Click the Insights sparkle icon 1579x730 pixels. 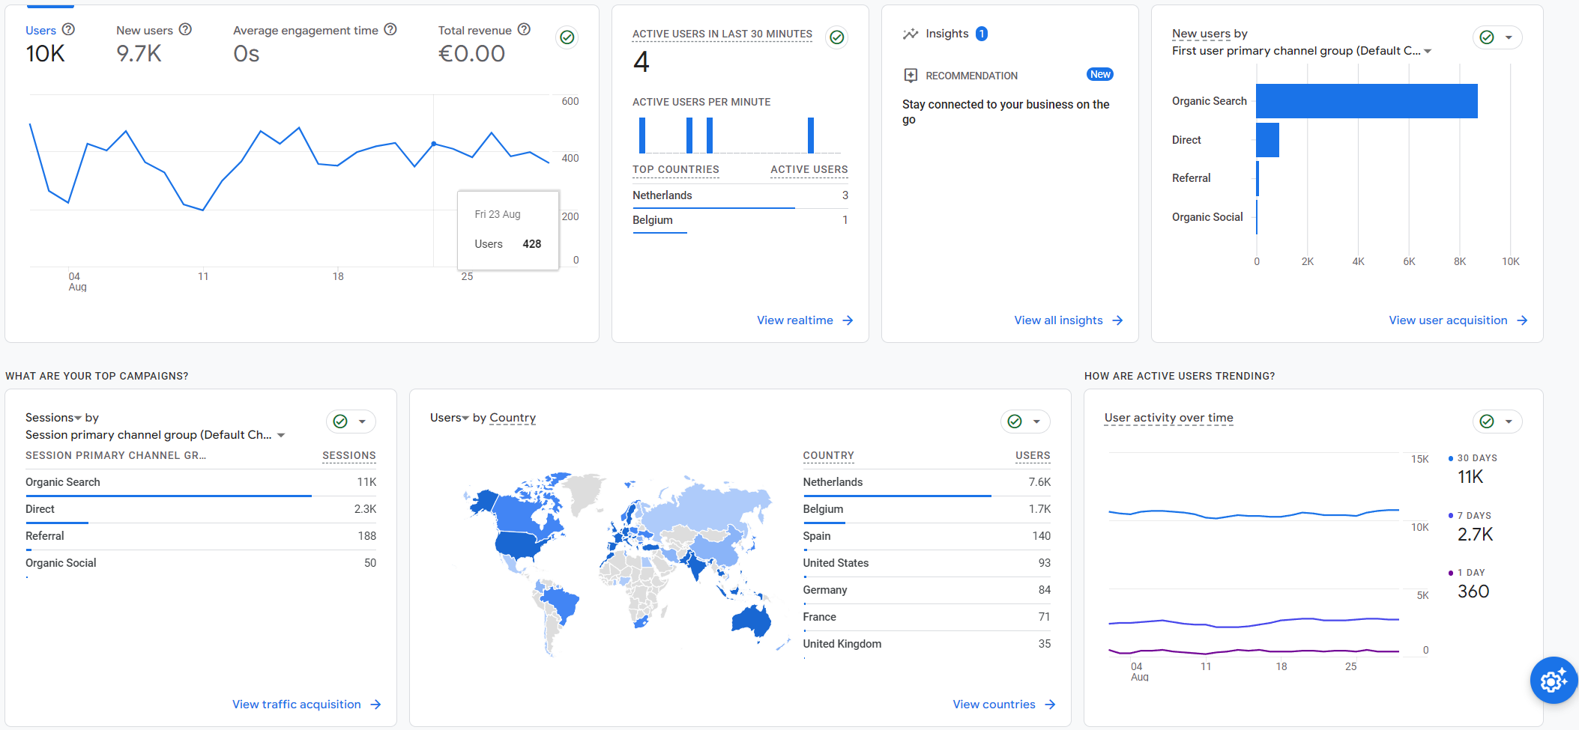click(x=911, y=34)
